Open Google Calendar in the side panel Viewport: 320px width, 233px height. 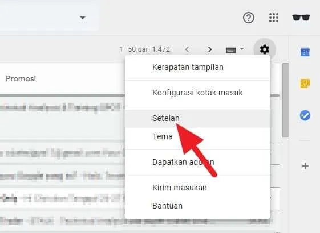305,52
